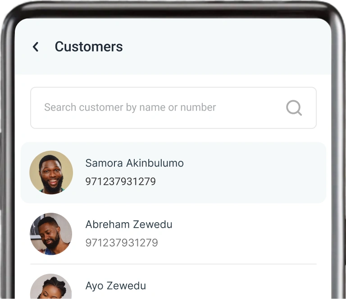Tap the magnifying glass search icon
This screenshot has width=346, height=299.
pyautogui.click(x=294, y=108)
